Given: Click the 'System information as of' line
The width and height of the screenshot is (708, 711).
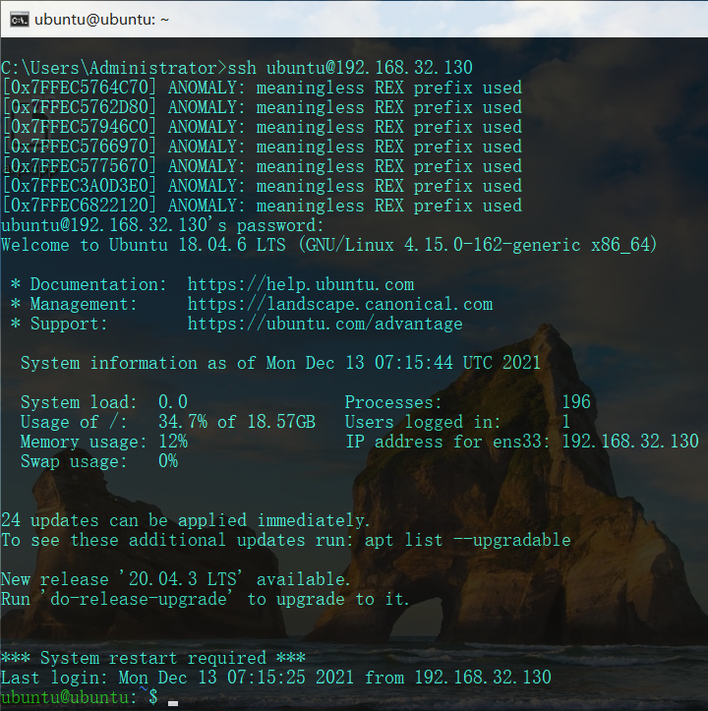Looking at the screenshot, I should [281, 363].
